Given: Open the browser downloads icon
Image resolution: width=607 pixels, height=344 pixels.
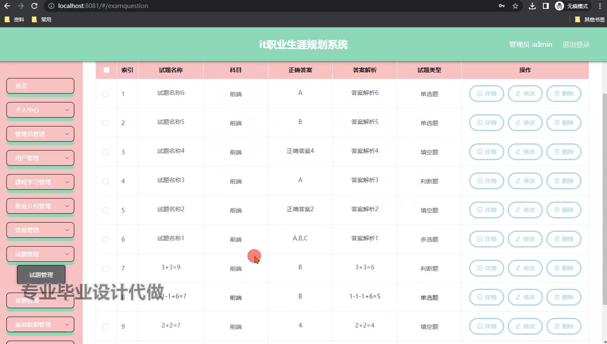Looking at the screenshot, I should (532, 6).
